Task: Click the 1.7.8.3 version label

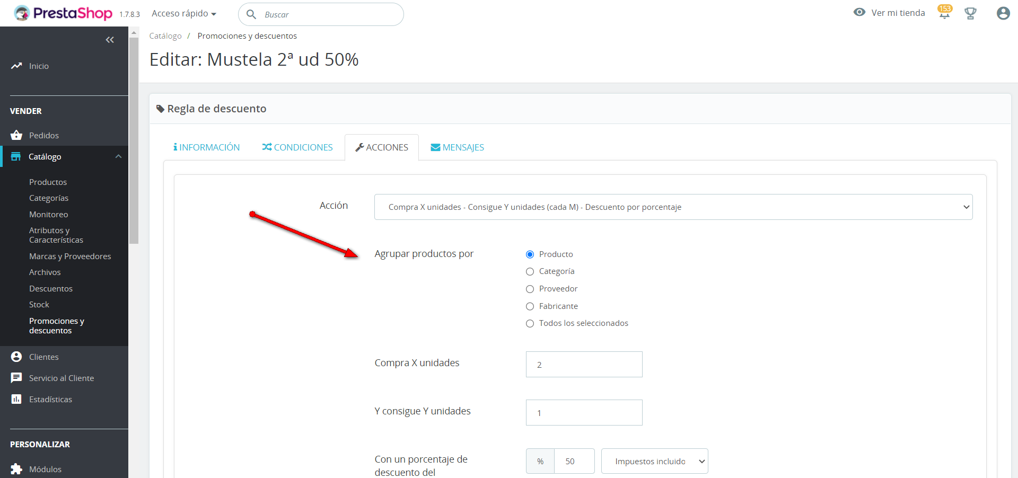Action: point(130,14)
